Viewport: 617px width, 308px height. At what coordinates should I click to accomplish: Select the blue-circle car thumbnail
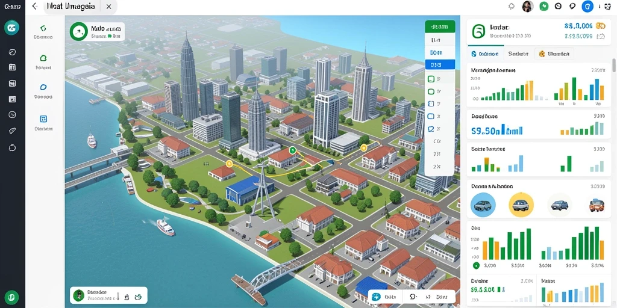click(483, 205)
